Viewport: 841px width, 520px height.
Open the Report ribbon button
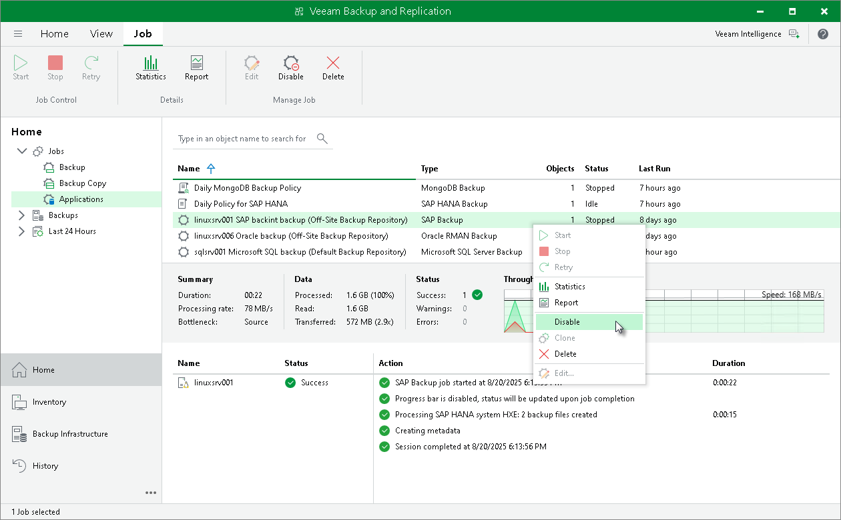click(196, 68)
